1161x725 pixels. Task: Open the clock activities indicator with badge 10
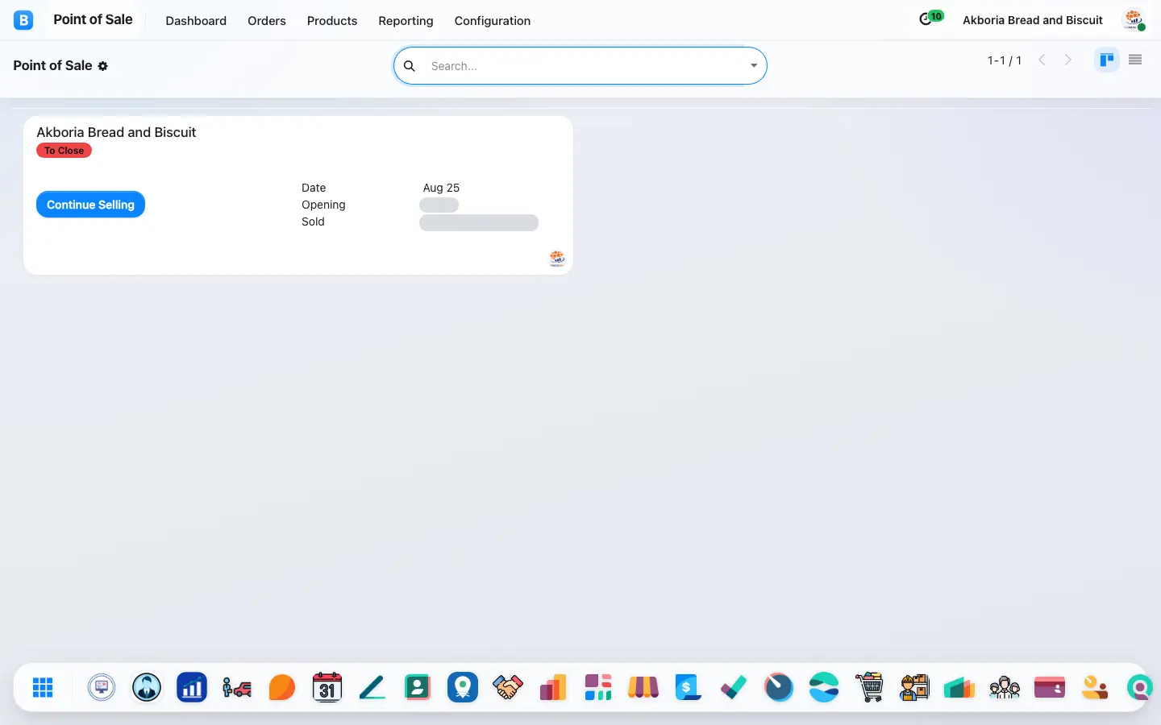pyautogui.click(x=931, y=19)
